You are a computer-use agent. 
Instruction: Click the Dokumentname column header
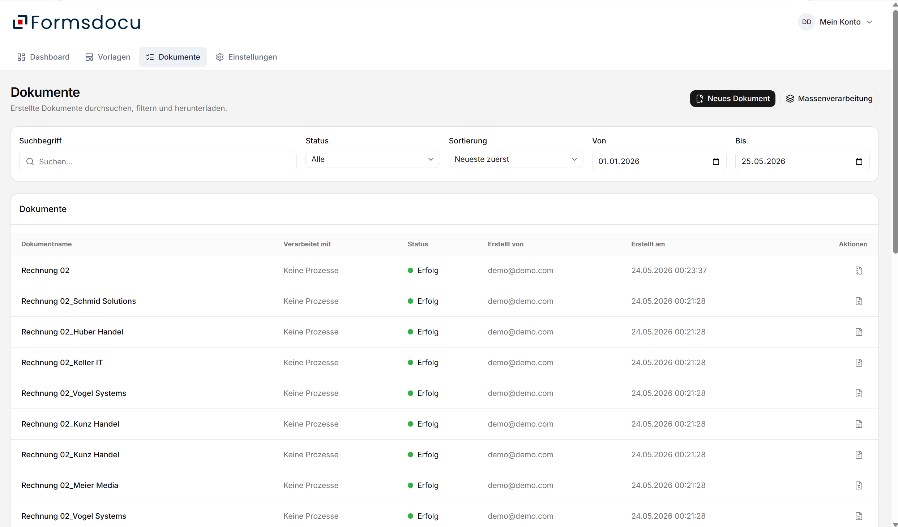tap(46, 244)
